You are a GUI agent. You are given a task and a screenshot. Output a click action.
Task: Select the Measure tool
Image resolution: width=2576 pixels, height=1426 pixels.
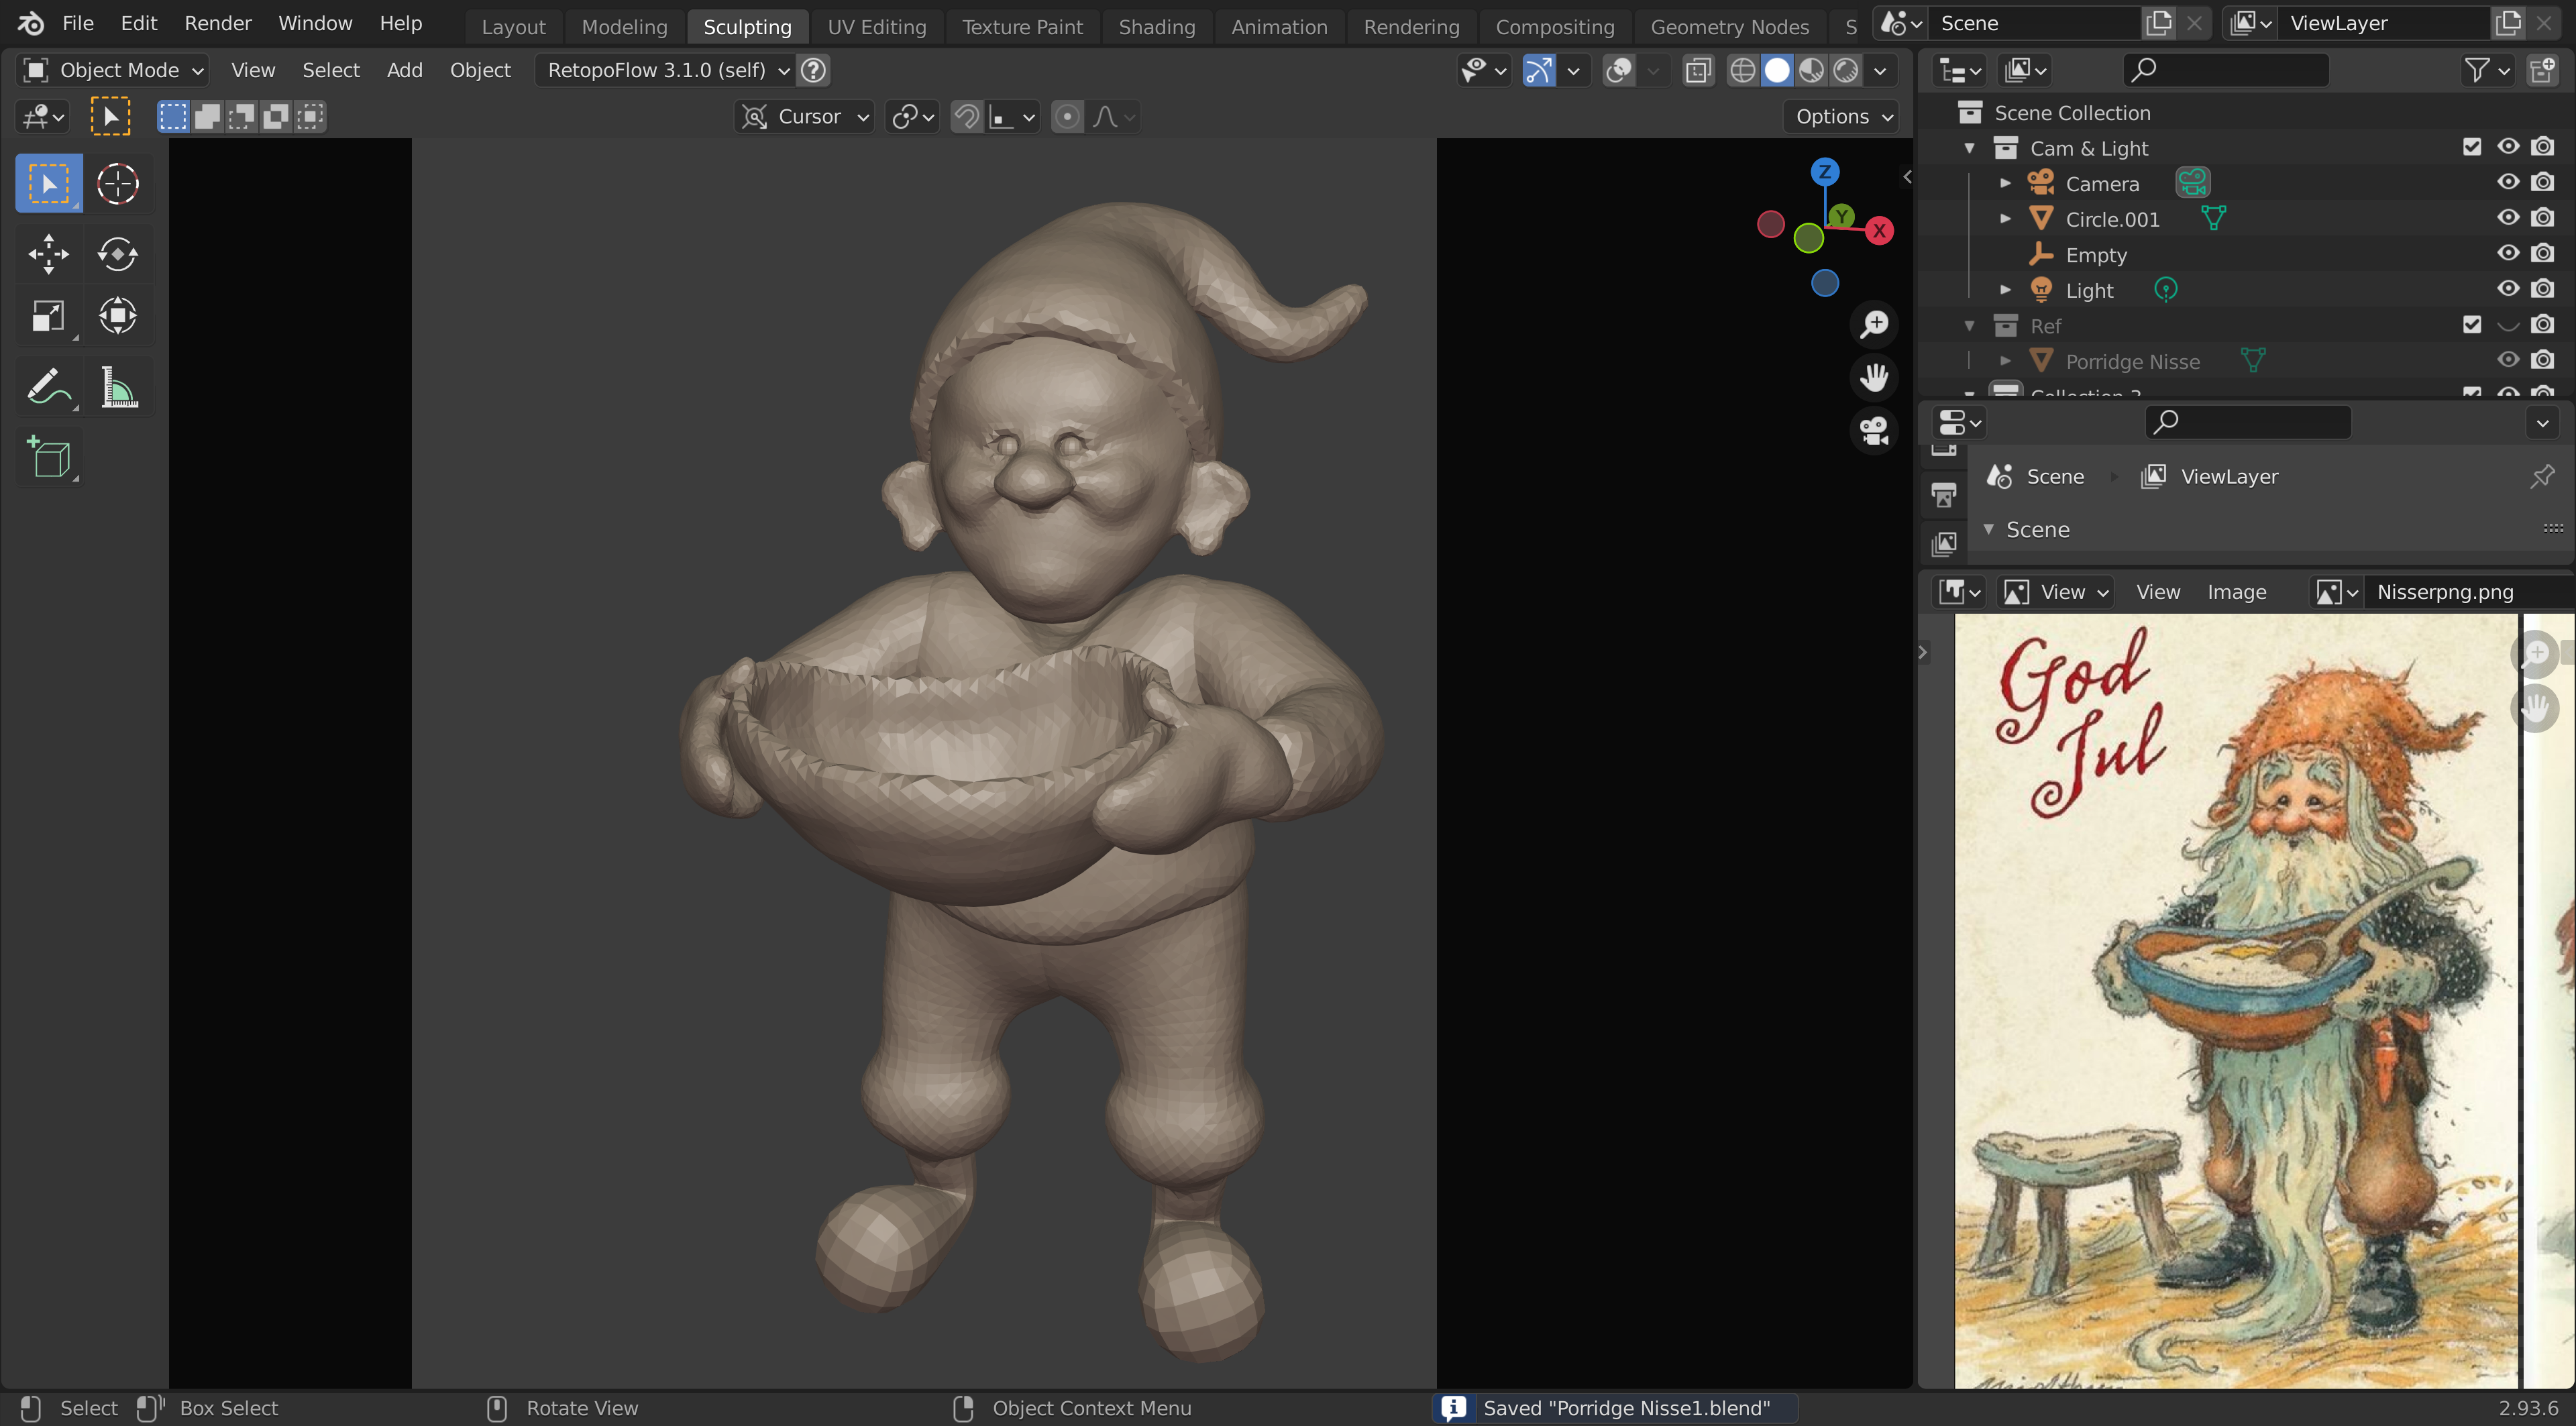tap(118, 387)
